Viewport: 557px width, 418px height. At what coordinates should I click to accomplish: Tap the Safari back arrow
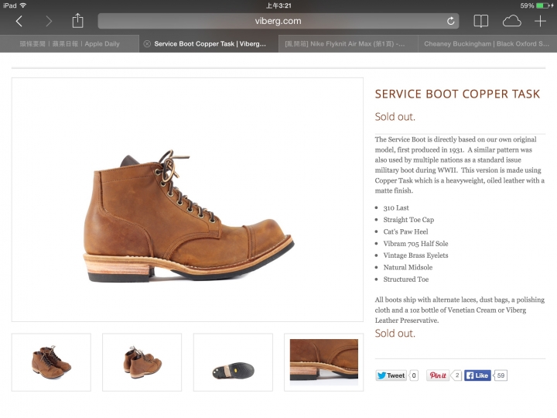point(19,22)
